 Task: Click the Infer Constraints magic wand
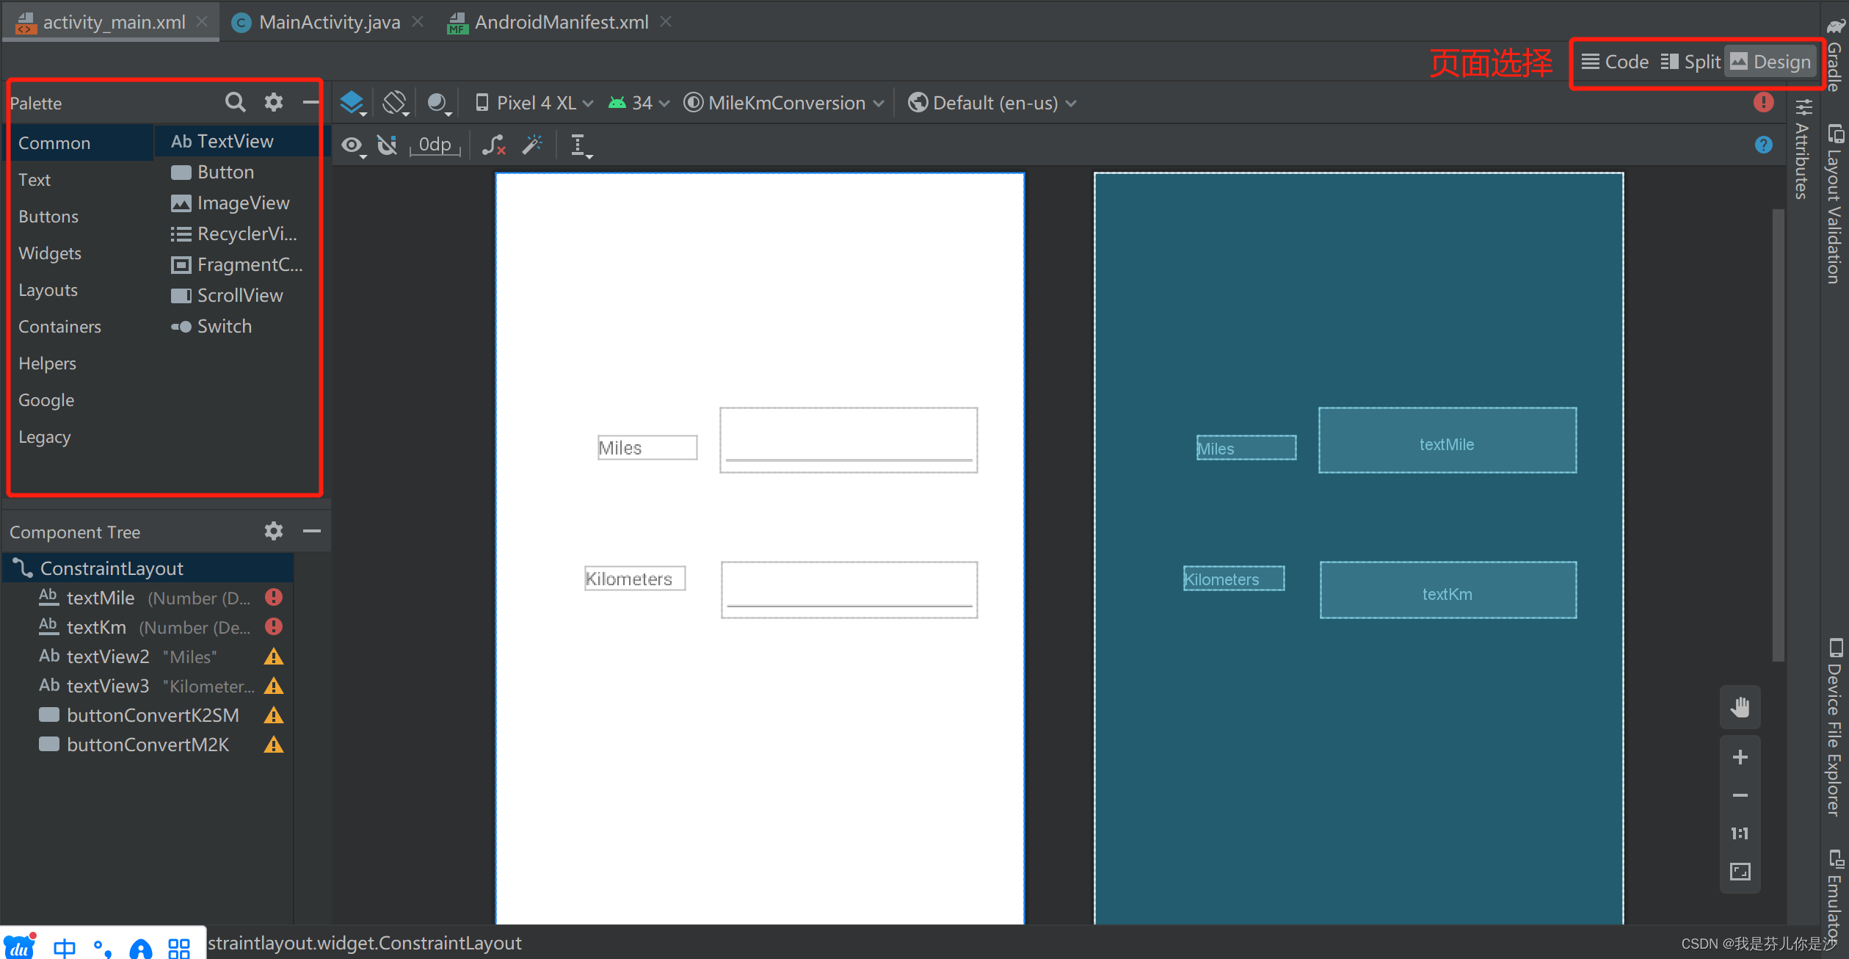533,145
